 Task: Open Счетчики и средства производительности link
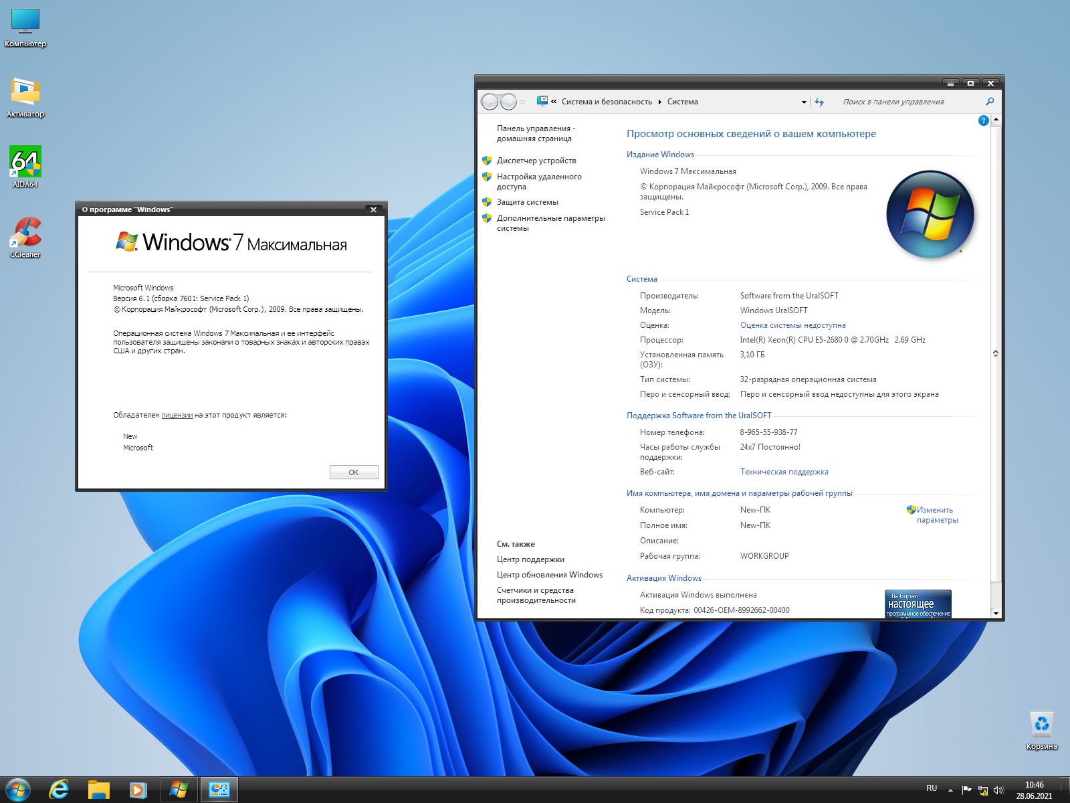[536, 595]
